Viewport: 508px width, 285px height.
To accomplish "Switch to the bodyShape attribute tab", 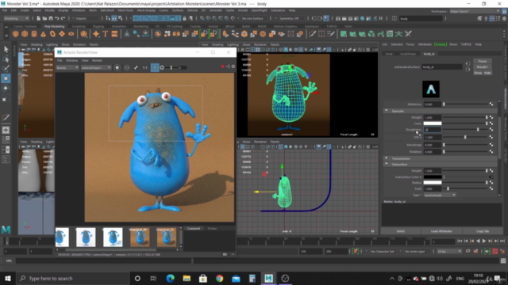I will (x=408, y=54).
